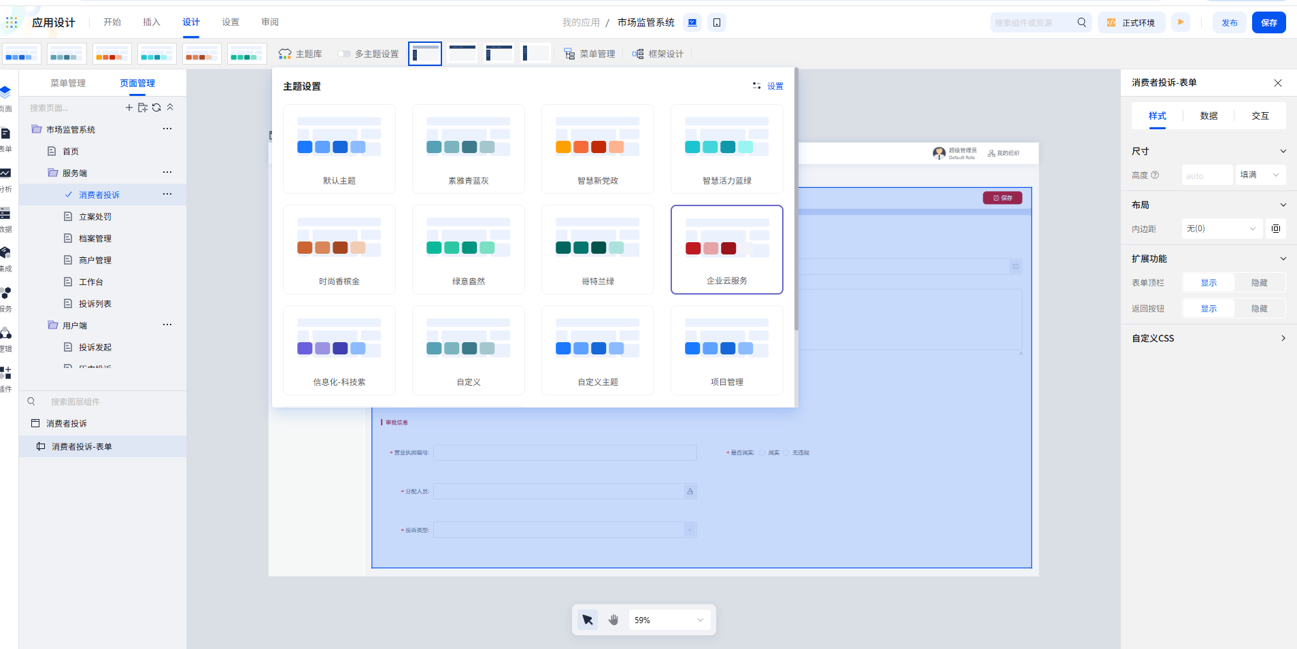Apply the orange quick theme swatch in toolbar

[112, 54]
